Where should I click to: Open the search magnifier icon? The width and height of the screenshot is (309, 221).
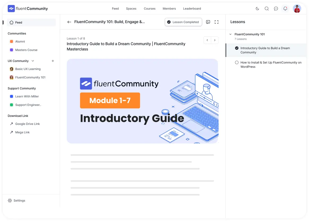tap(267, 8)
